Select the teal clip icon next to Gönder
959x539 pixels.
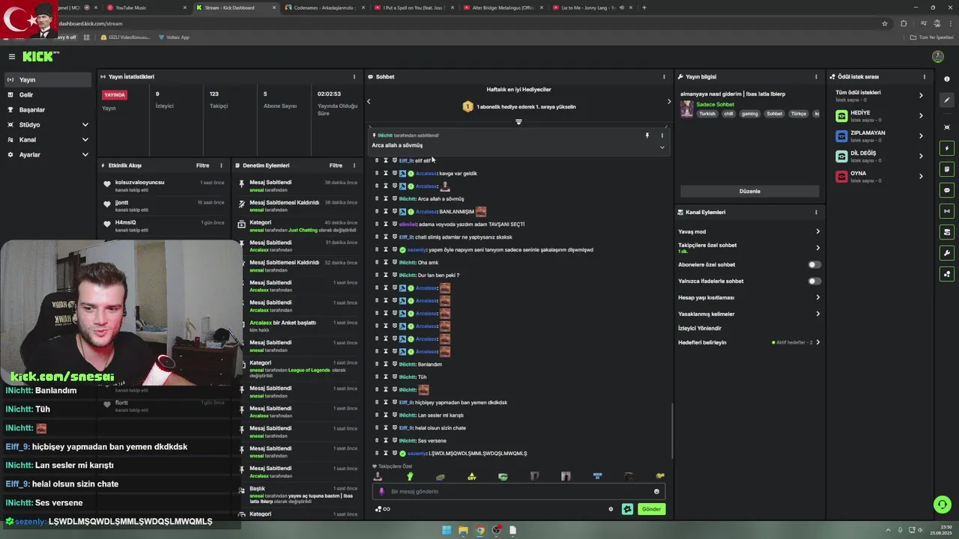[x=627, y=509]
